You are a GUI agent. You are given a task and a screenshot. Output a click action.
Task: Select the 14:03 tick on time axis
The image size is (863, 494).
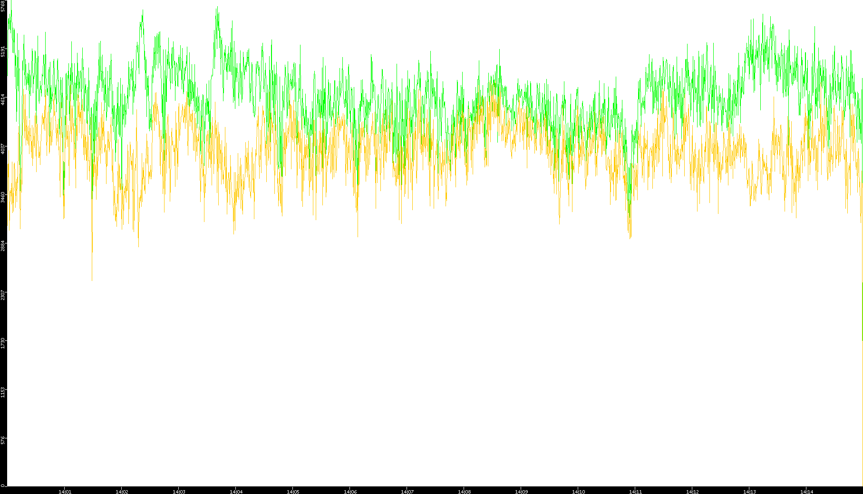(179, 492)
